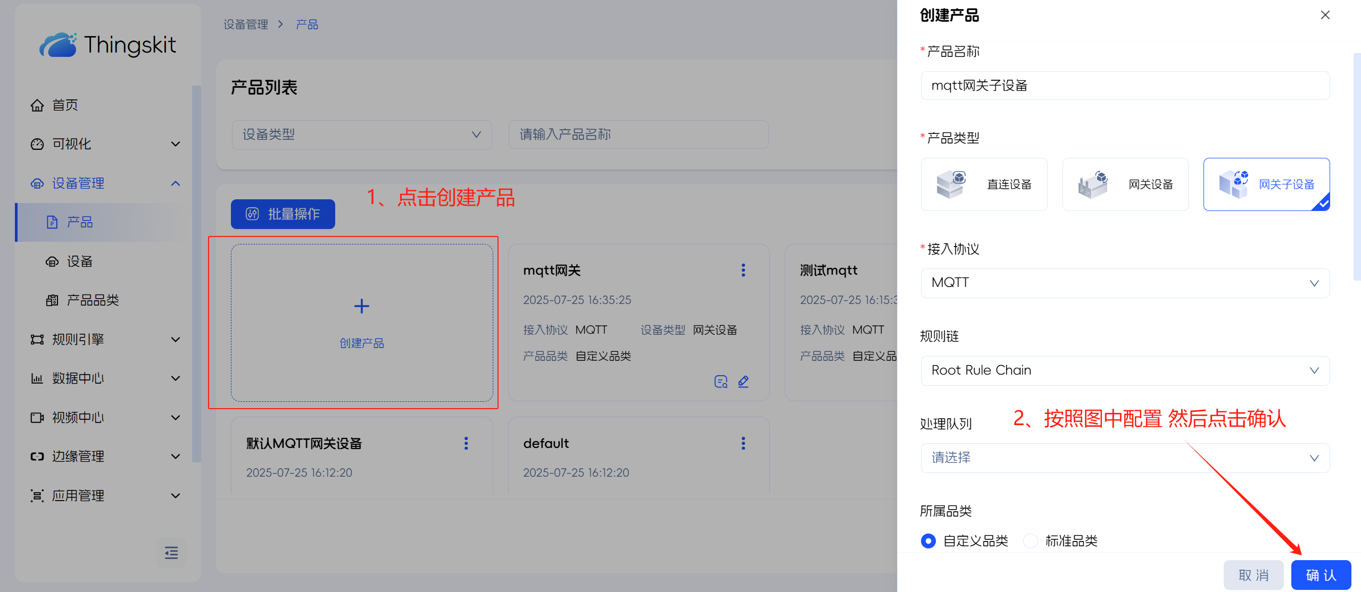1361x592 pixels.
Task: Open 设备 menu item in sidebar
Action: (x=80, y=261)
